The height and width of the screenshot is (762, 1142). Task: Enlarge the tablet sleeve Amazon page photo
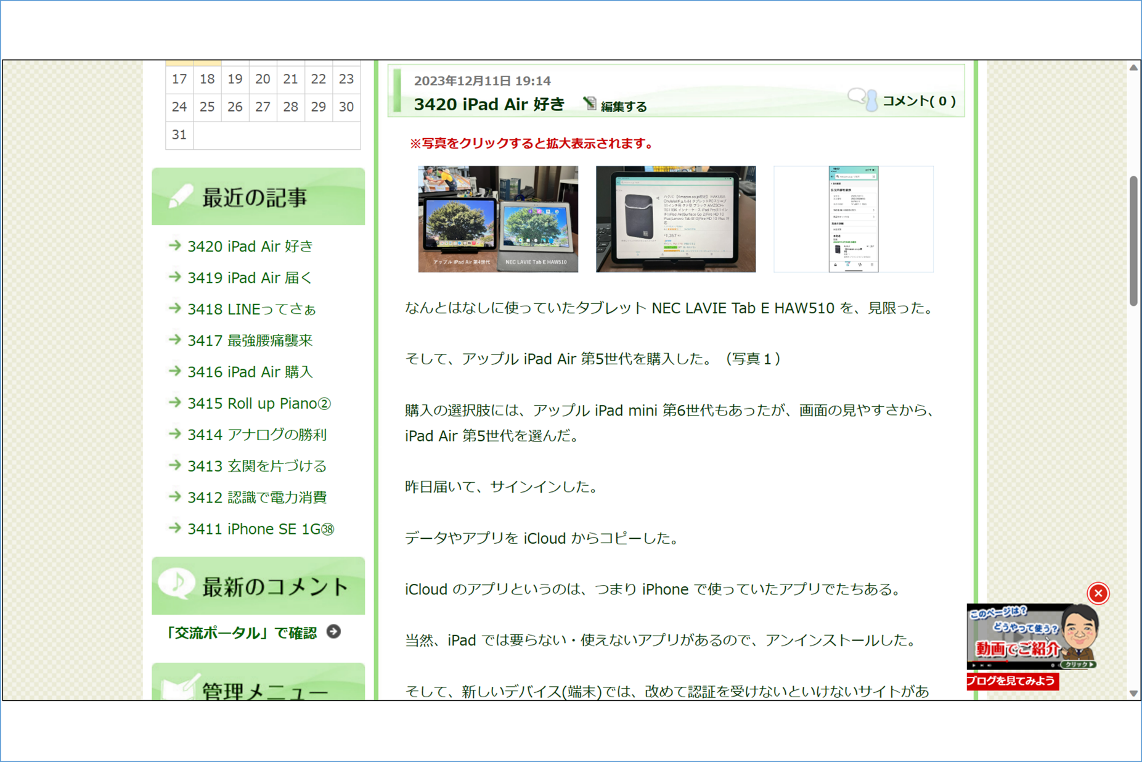675,219
